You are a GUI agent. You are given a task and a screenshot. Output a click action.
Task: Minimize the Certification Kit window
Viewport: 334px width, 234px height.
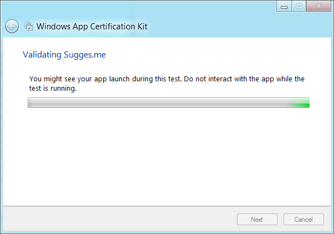point(284,6)
